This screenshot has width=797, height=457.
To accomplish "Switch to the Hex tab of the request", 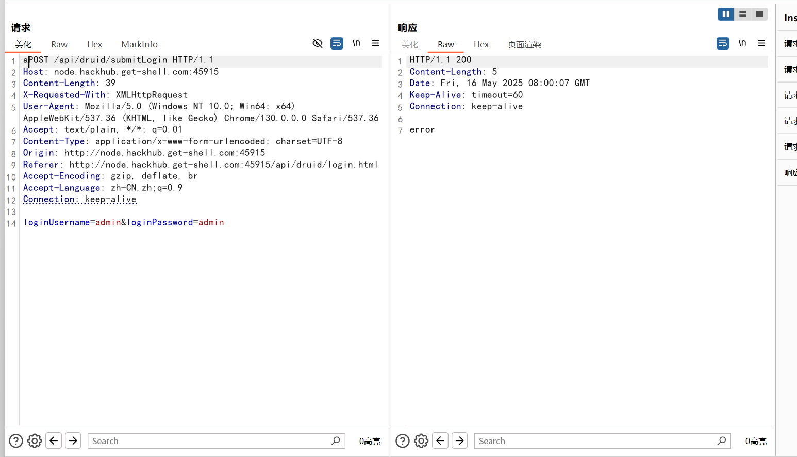I will [x=94, y=44].
